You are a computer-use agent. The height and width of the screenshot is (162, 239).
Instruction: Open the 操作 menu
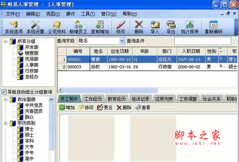click(x=71, y=14)
